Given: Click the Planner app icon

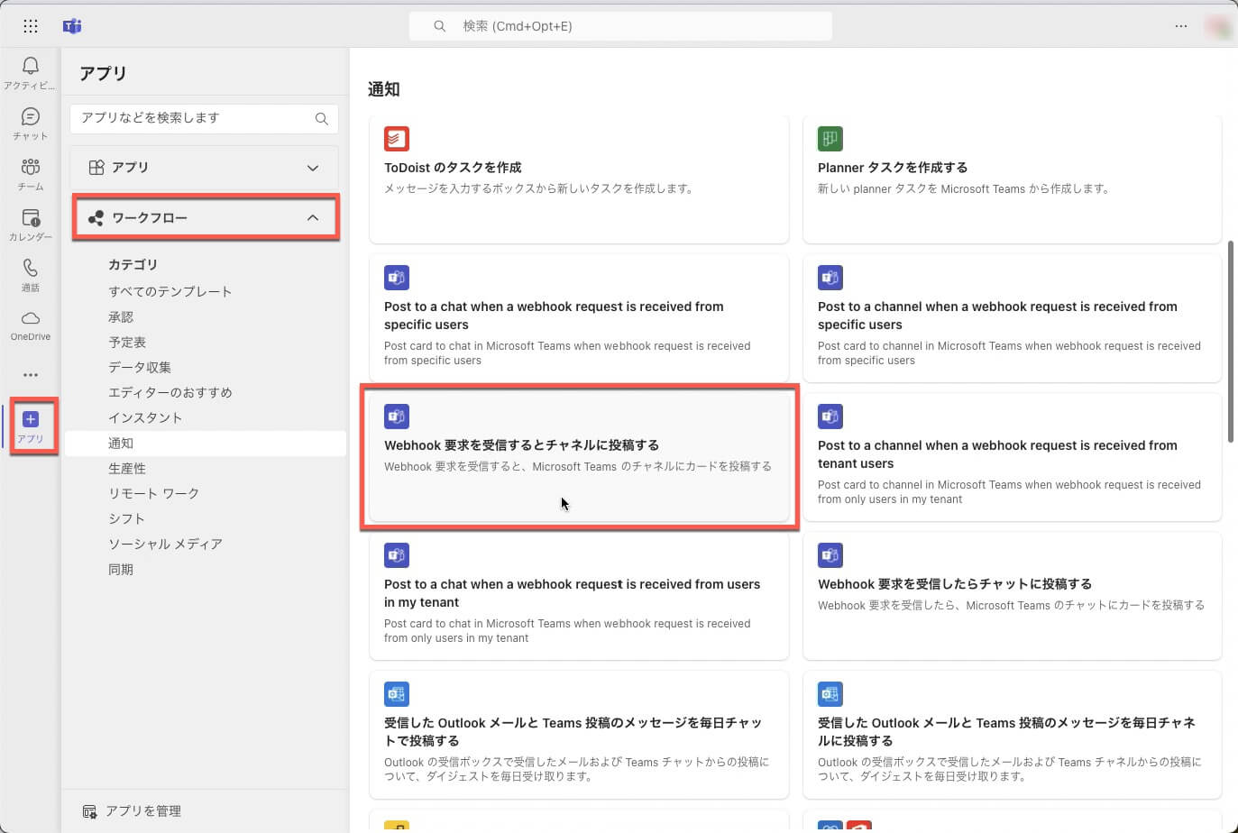Looking at the screenshot, I should [830, 139].
